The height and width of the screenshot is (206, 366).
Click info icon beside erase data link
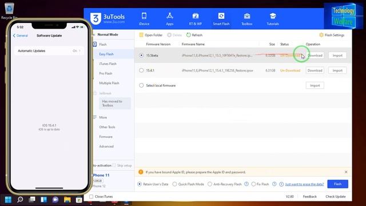[281, 184]
